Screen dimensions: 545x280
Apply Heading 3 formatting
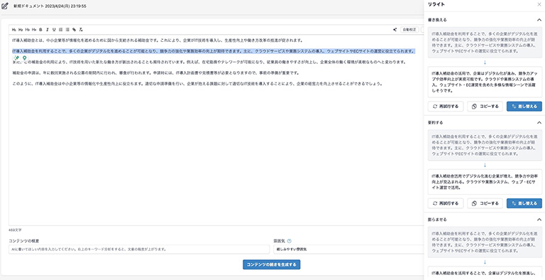tap(27, 30)
